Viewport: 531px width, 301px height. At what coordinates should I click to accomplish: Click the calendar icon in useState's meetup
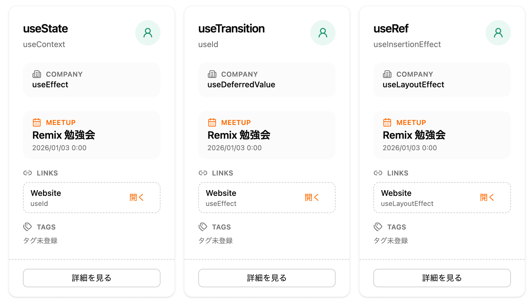click(37, 122)
